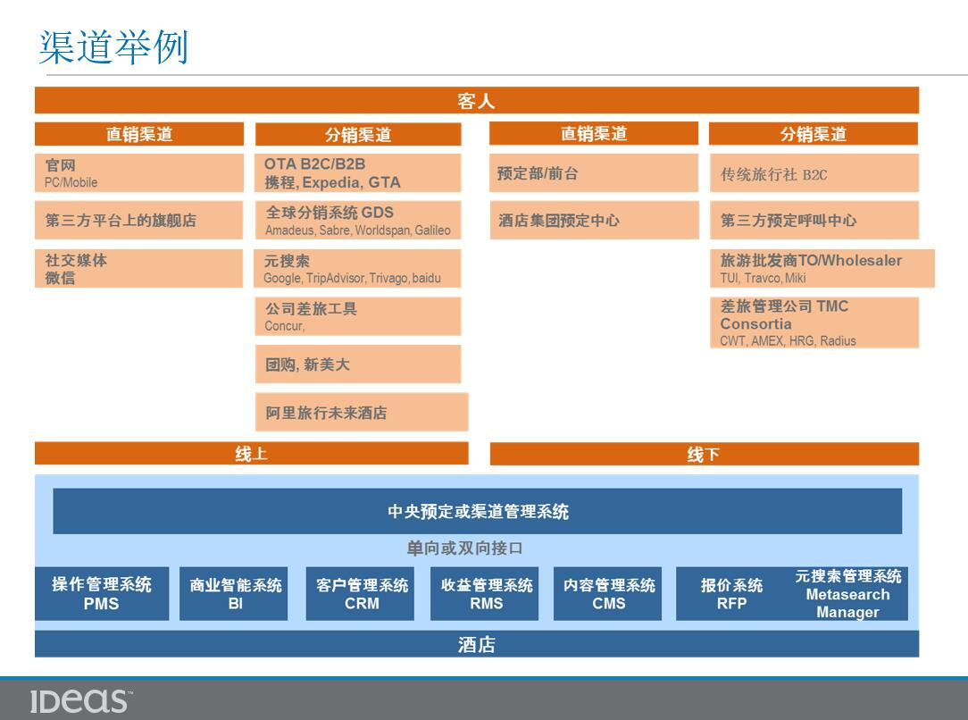Click the 传统旅行社 B2C box
The width and height of the screenshot is (968, 720).
point(814,173)
